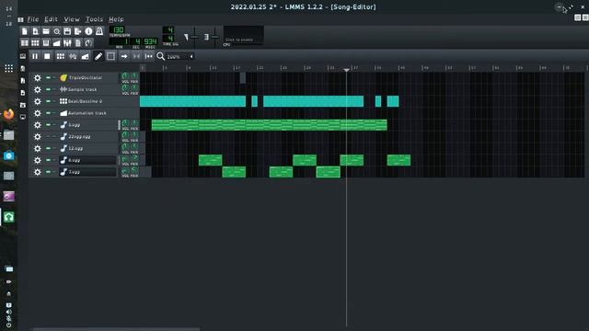Image resolution: width=589 pixels, height=331 pixels.
Task: Open Files manager from the dock
Action: click(x=8, y=135)
